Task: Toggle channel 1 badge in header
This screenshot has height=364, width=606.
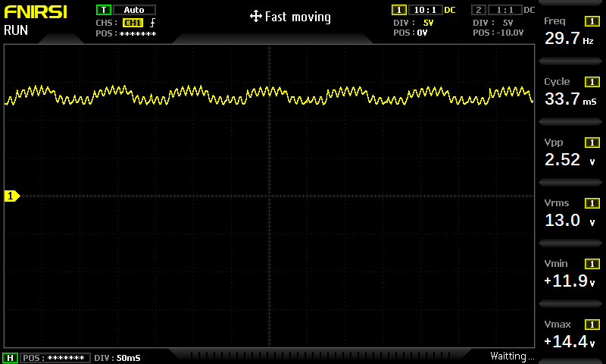Action: [399, 10]
